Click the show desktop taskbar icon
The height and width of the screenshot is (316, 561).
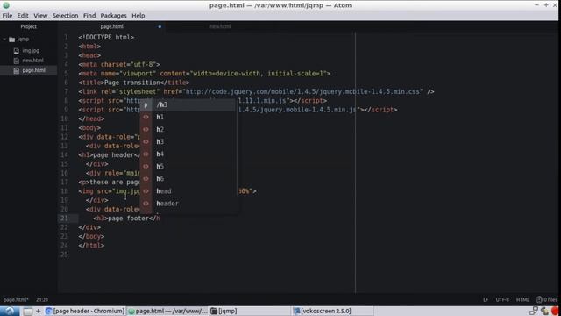(x=27, y=312)
